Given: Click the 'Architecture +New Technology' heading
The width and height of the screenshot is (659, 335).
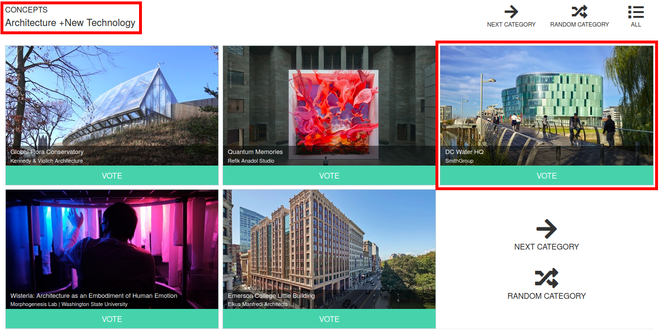Looking at the screenshot, I should pos(70,23).
